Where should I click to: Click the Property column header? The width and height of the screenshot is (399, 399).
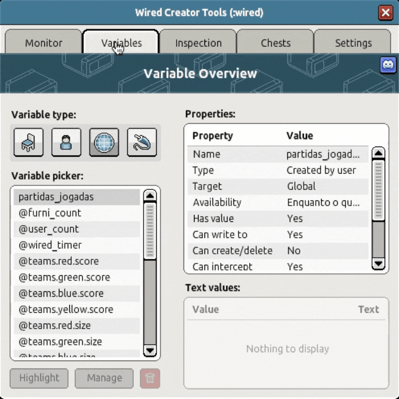[x=212, y=136]
